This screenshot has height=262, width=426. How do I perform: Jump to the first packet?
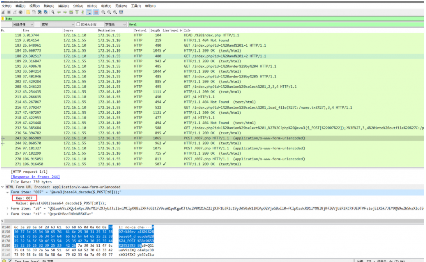point(77,12)
